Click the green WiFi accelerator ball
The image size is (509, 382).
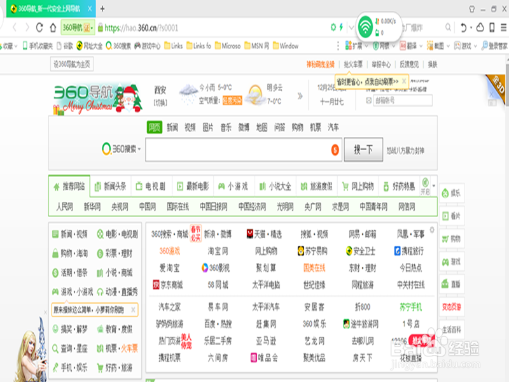pos(365,27)
